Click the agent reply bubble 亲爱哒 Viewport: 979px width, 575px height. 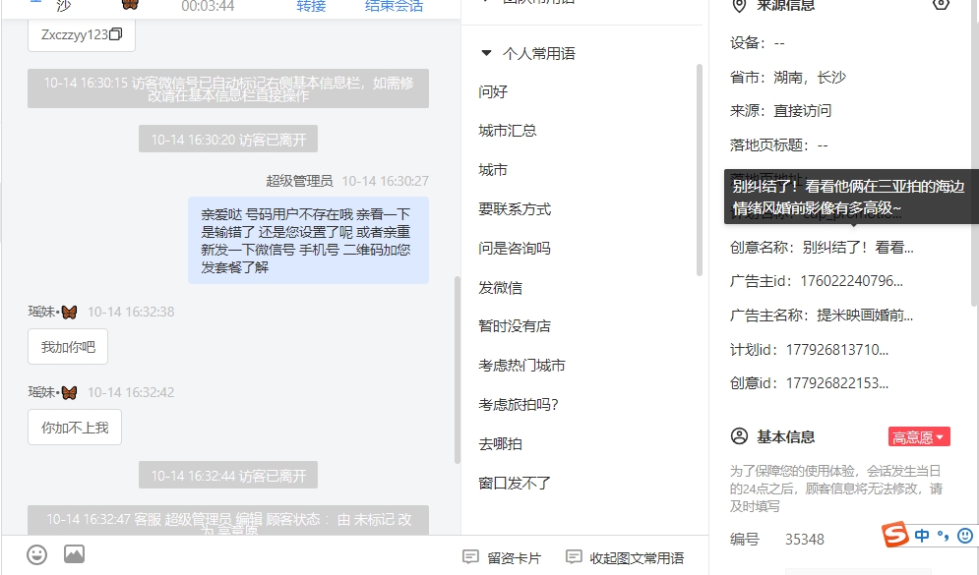pos(308,241)
